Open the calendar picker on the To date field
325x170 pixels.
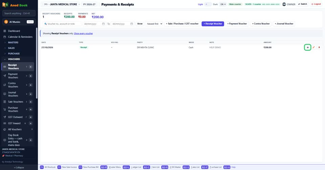[131, 24]
